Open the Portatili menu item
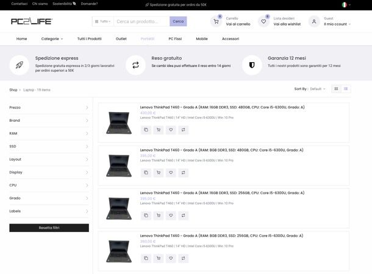This screenshot has height=274, width=372. click(x=148, y=39)
